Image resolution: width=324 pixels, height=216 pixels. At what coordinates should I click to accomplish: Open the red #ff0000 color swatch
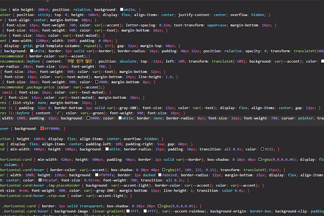(x=42, y=129)
